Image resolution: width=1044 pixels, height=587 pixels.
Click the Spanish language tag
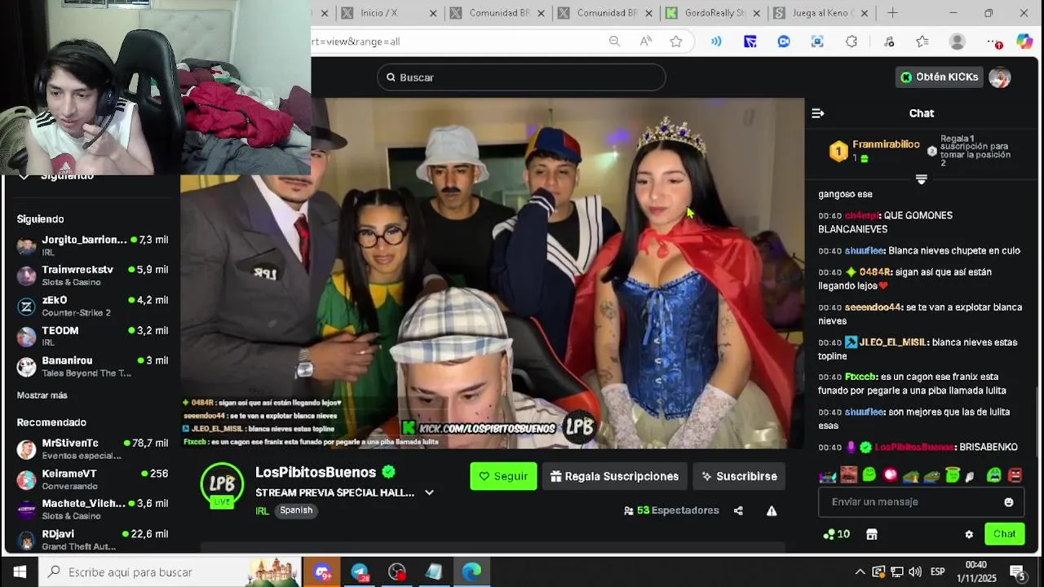296,510
